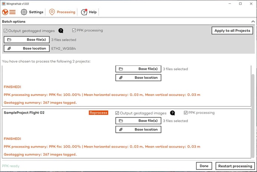Click the Processing location pin icon

52,12
